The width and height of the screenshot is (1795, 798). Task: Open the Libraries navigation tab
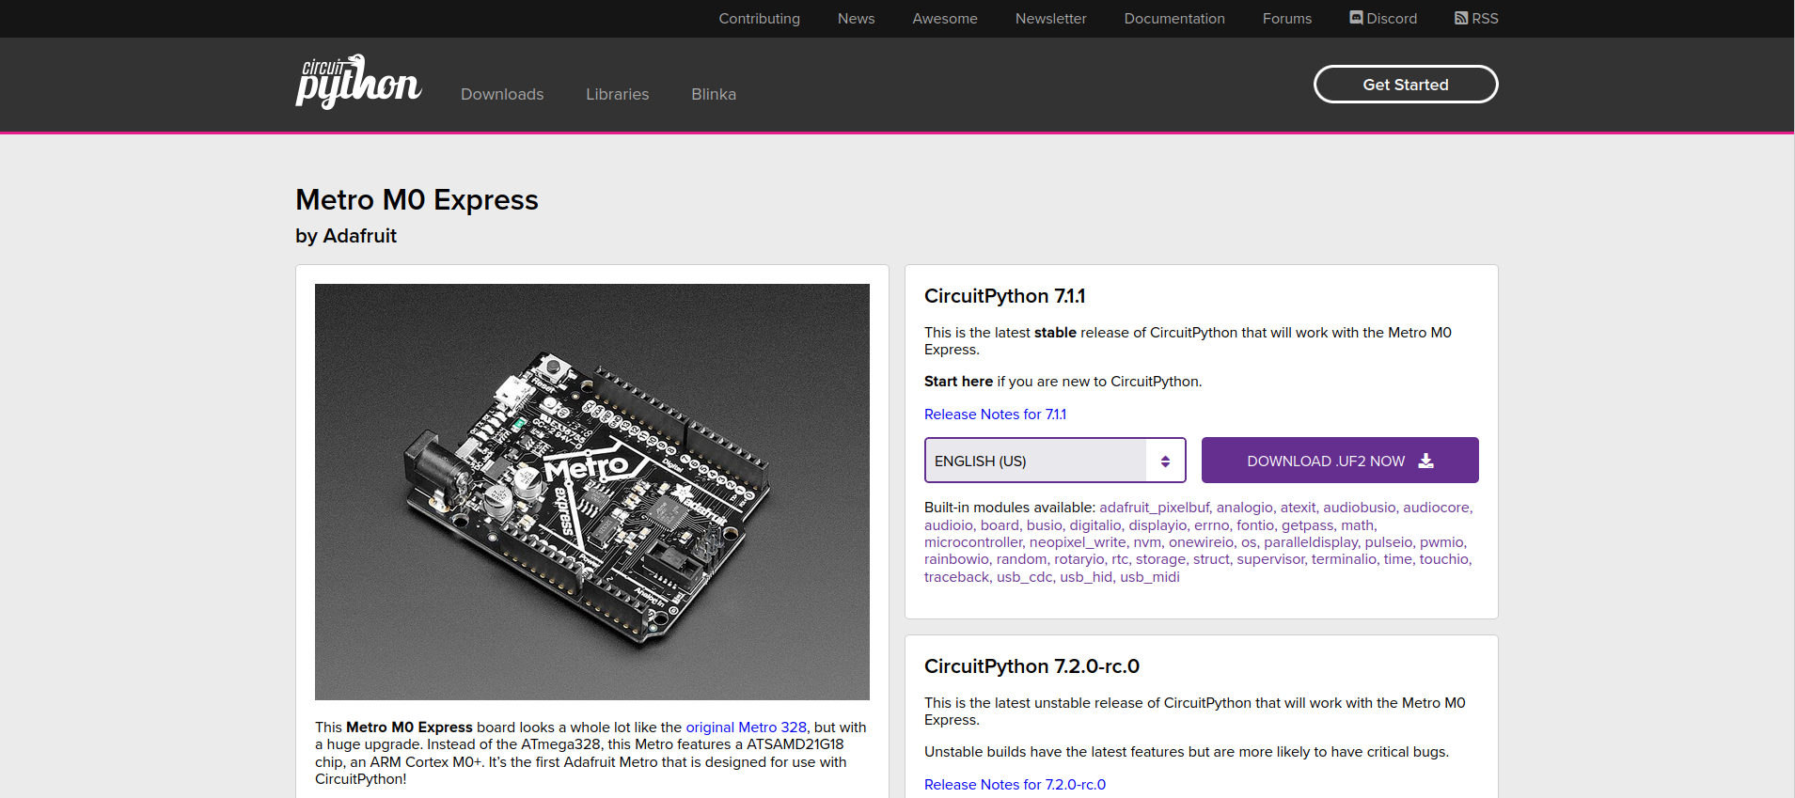click(x=617, y=94)
